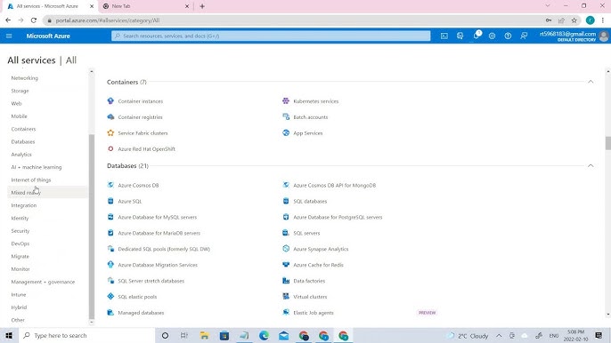
Task: Select the DevOps category
Action: (20, 243)
